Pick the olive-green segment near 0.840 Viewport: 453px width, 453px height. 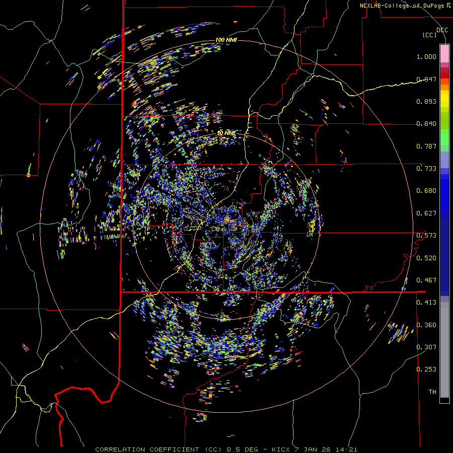(x=444, y=120)
